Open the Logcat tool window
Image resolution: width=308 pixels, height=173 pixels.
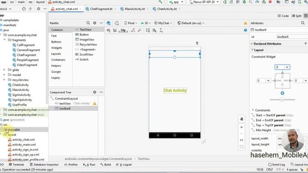click(x=124, y=164)
